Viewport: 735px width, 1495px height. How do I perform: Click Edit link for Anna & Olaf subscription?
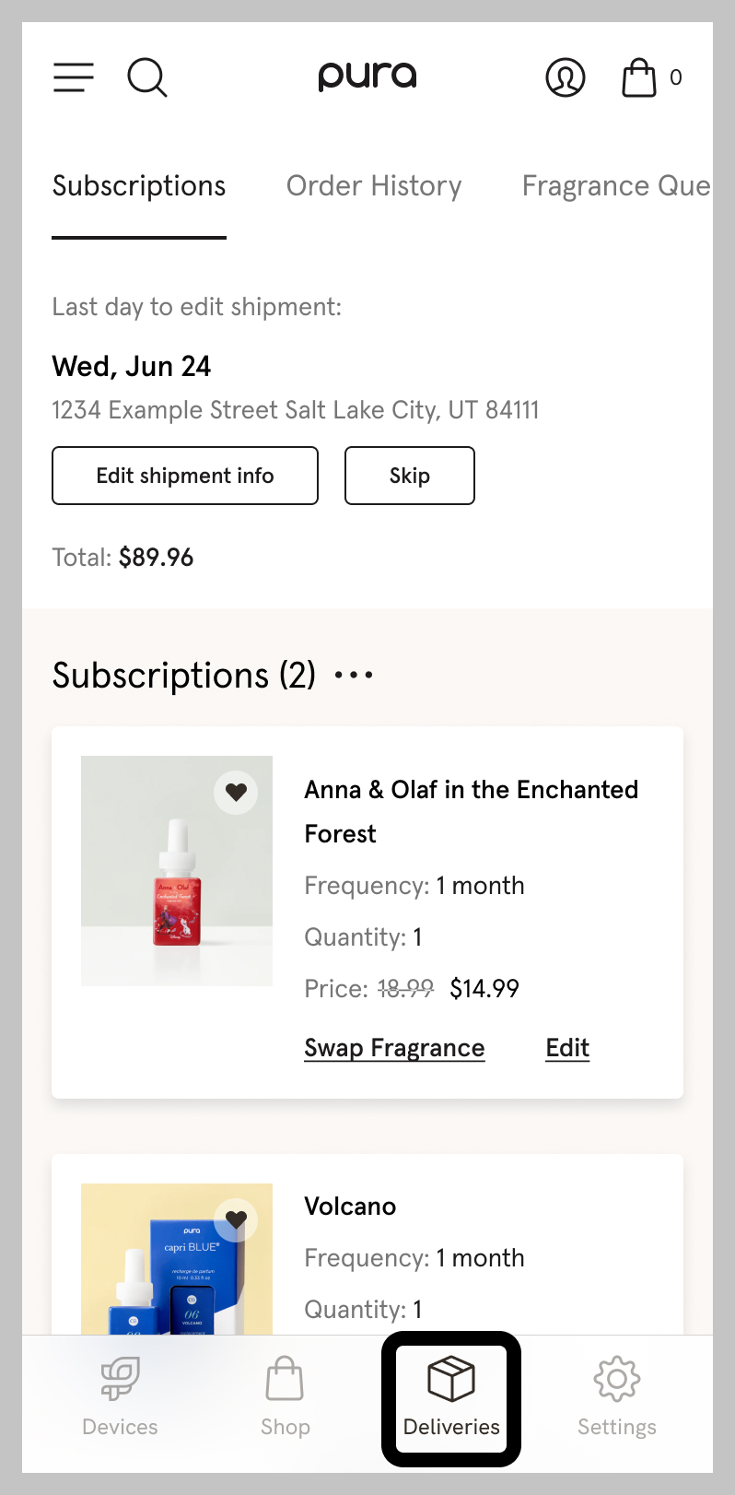567,1048
